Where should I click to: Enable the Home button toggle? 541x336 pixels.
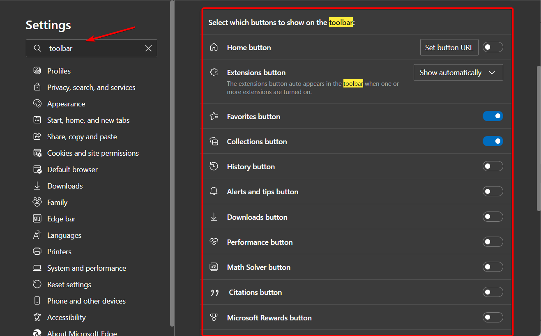(x=493, y=47)
